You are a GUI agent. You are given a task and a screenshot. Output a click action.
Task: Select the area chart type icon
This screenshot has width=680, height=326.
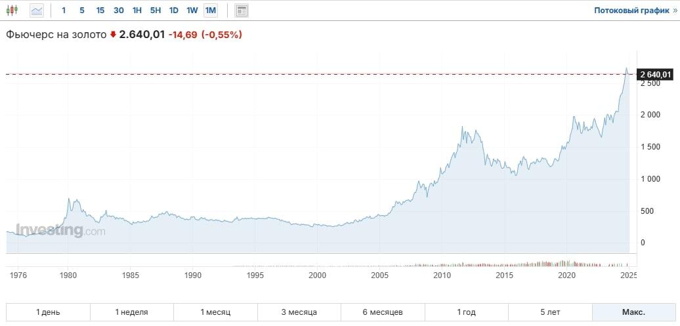[x=36, y=10]
